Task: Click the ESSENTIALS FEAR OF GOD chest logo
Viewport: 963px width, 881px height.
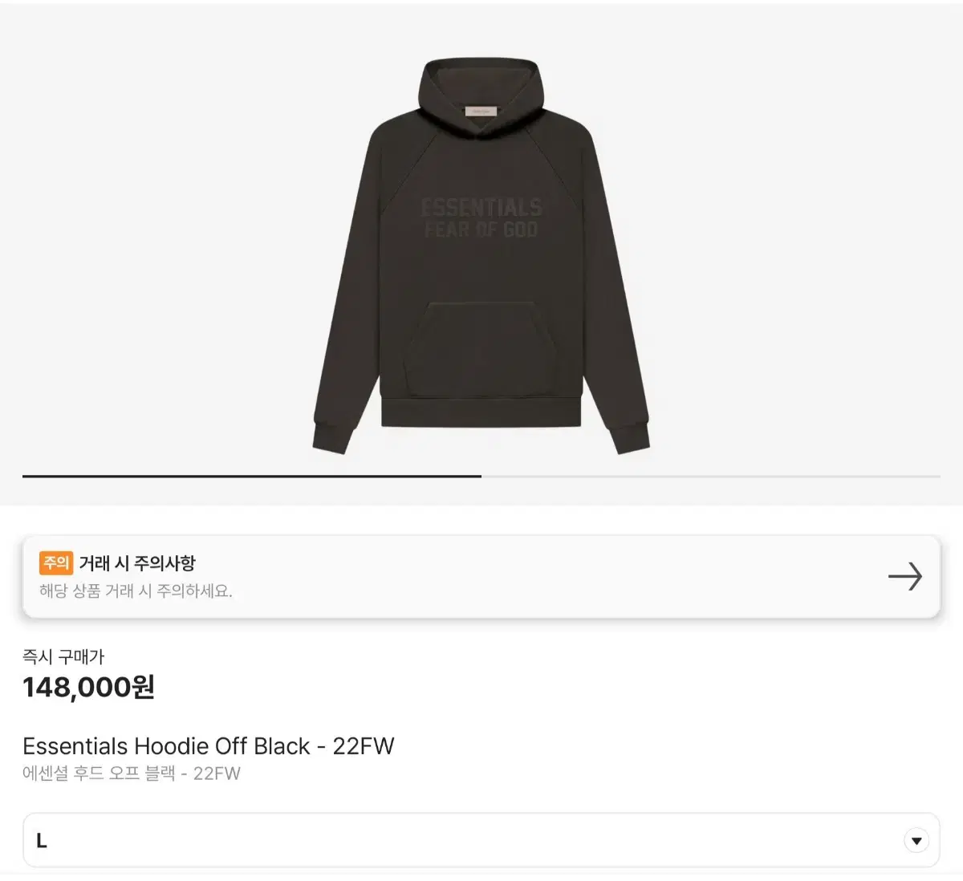Action: coord(481,218)
